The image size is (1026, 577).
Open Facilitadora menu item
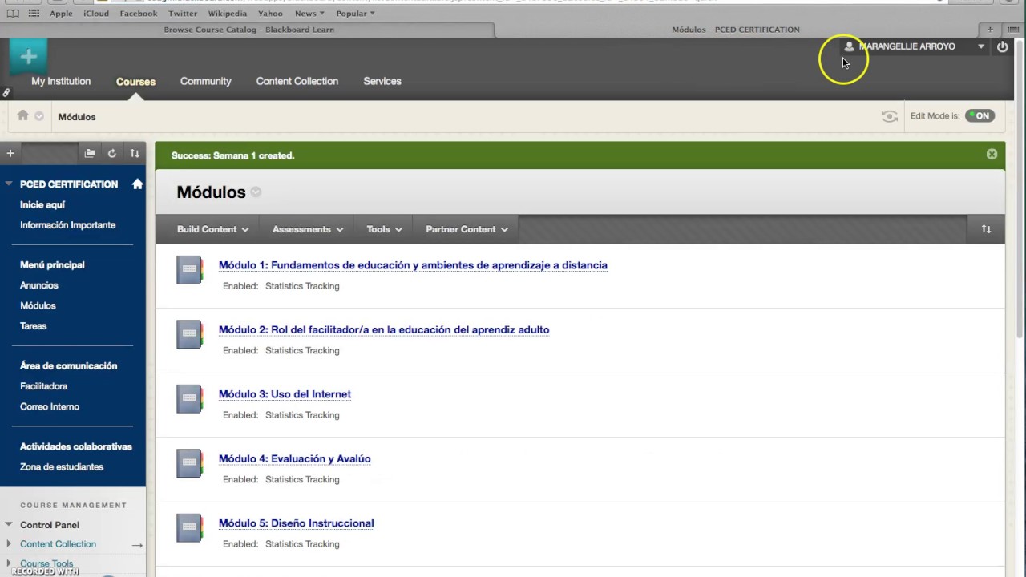(x=44, y=386)
